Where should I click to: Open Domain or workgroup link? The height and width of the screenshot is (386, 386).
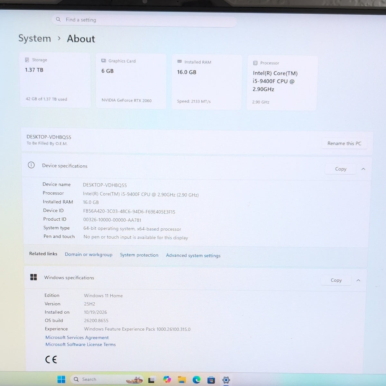pos(88,254)
